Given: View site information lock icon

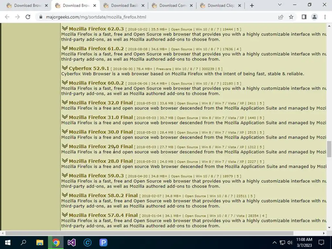Looking at the screenshot, I should coord(41,17).
